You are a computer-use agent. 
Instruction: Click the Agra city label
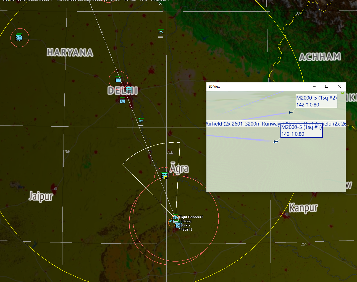(179, 168)
